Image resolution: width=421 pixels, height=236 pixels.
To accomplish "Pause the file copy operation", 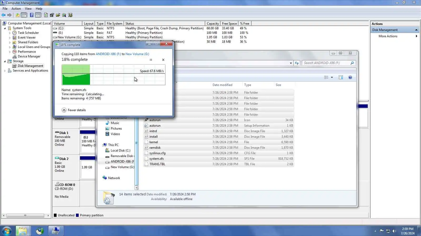I will [x=151, y=60].
